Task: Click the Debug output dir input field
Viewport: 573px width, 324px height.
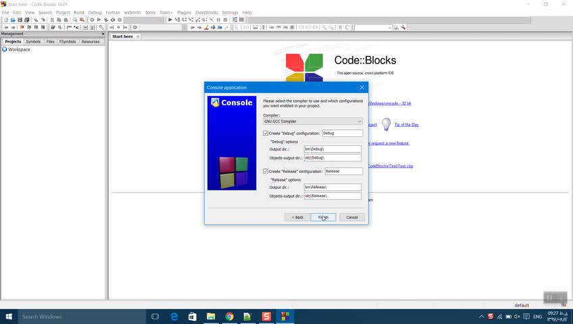Action: tap(332, 149)
